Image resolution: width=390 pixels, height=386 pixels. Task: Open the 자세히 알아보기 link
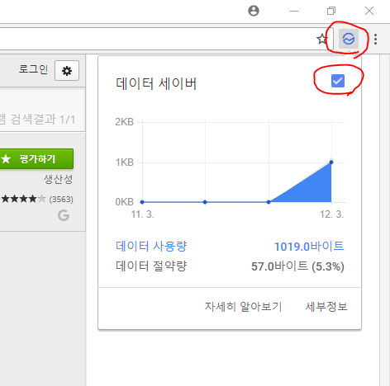pos(243,307)
